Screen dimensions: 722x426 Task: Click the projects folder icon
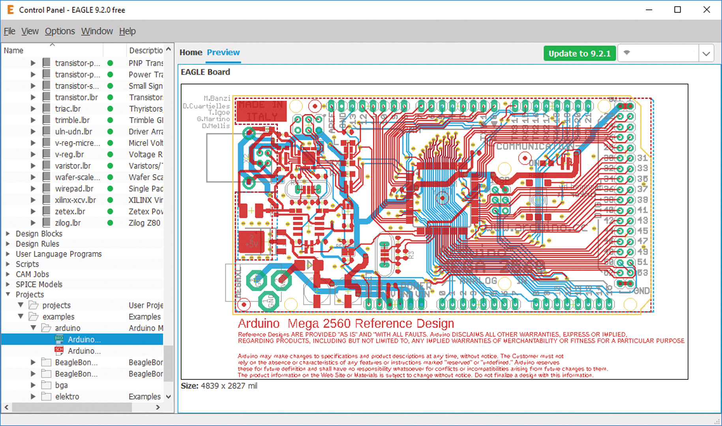pyautogui.click(x=34, y=305)
